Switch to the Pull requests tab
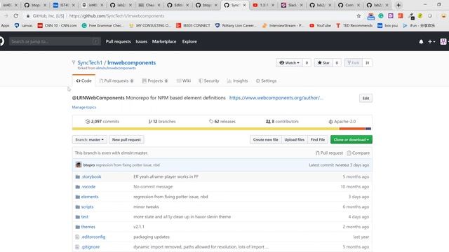This screenshot has width=449, height=252. point(116,81)
